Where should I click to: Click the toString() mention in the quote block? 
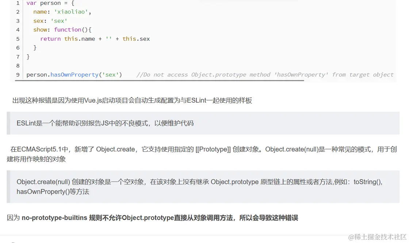[x=366, y=182]
